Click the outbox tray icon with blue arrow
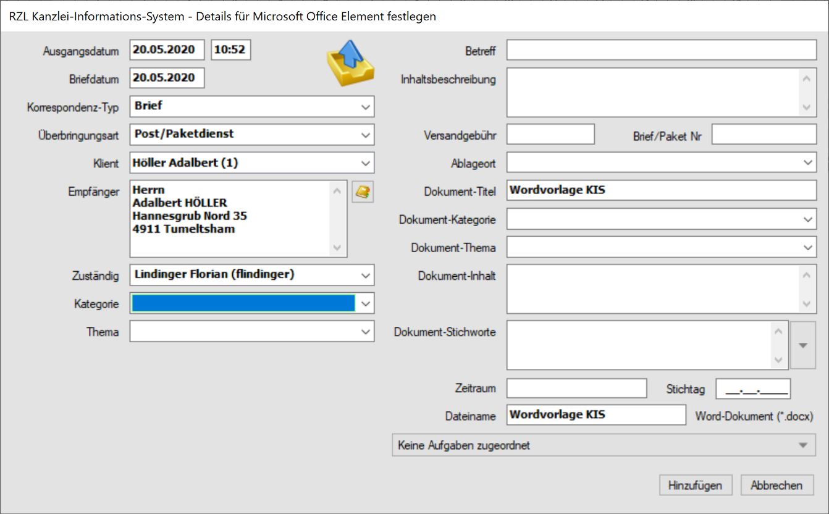Viewport: 829px width, 514px height. (x=350, y=64)
